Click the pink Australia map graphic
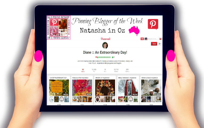The height and width of the screenshot is (128, 204). 134,31
